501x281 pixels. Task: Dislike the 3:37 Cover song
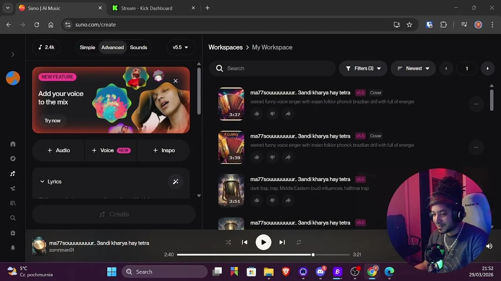pyautogui.click(x=272, y=114)
